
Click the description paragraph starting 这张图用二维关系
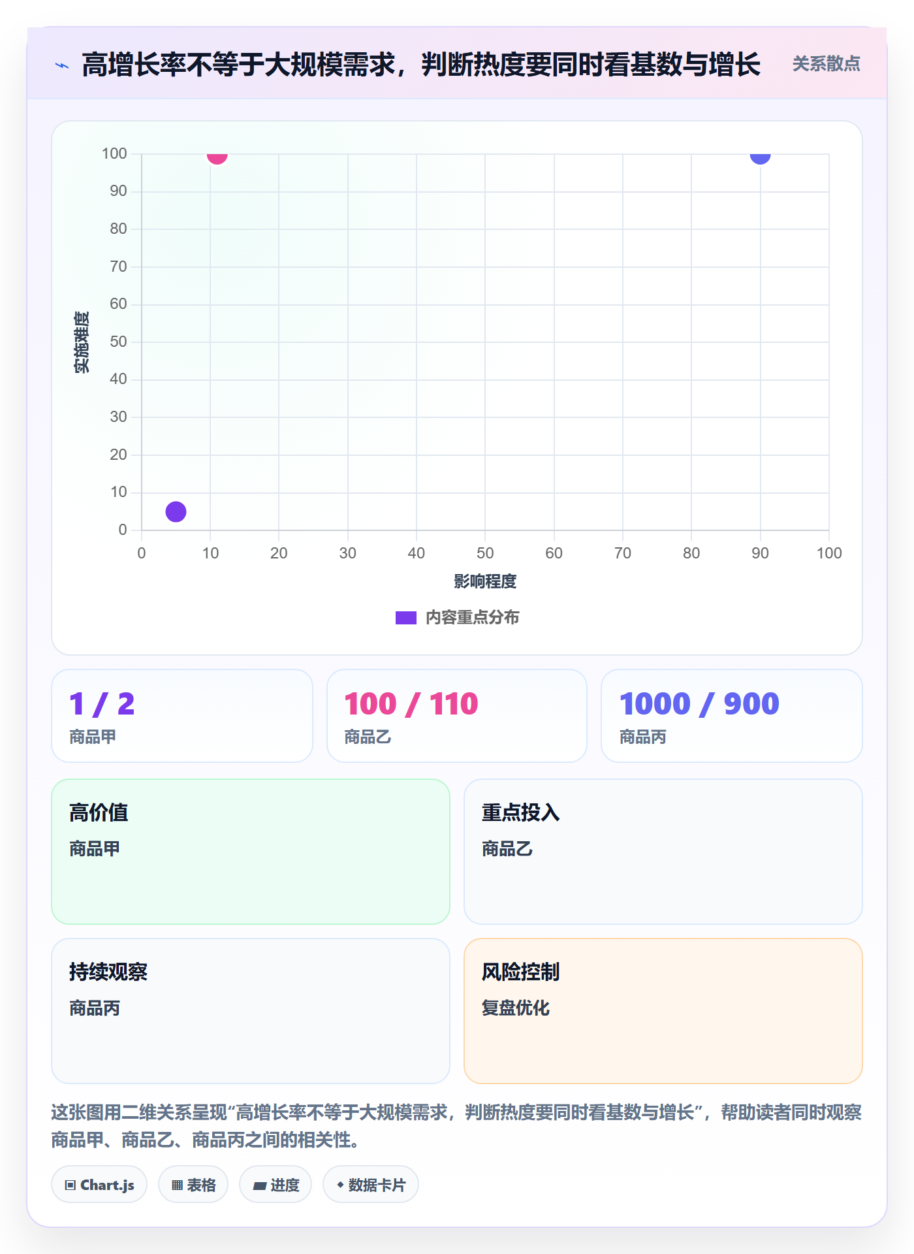457,1126
